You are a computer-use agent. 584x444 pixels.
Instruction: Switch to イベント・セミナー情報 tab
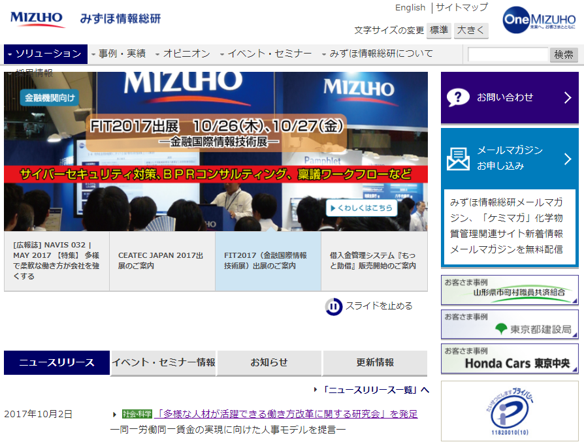[x=163, y=362]
